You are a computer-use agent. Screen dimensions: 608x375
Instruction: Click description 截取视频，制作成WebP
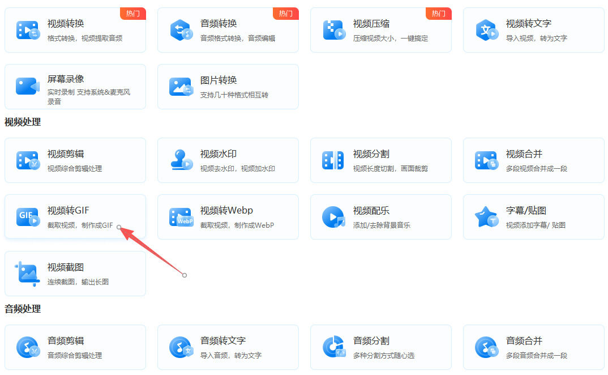coord(237,225)
